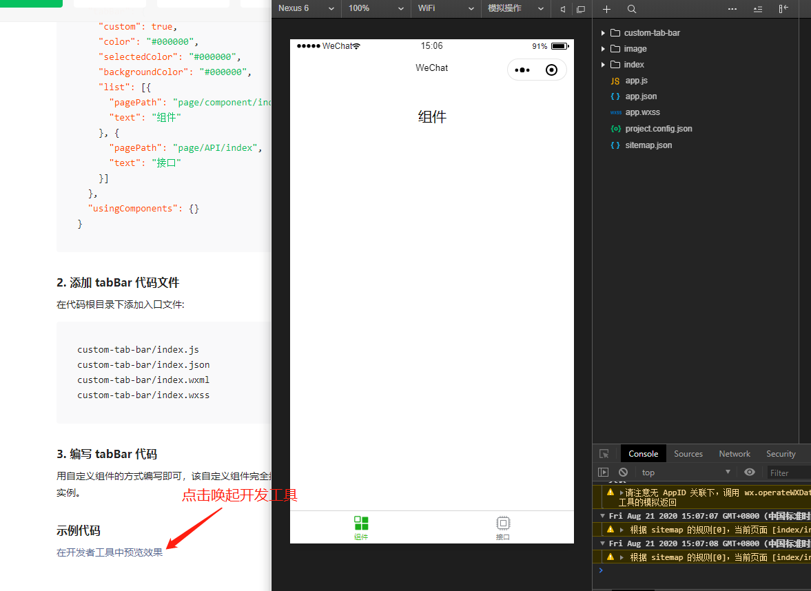
Task: Tap the 接口 tab bar item
Action: [503, 528]
